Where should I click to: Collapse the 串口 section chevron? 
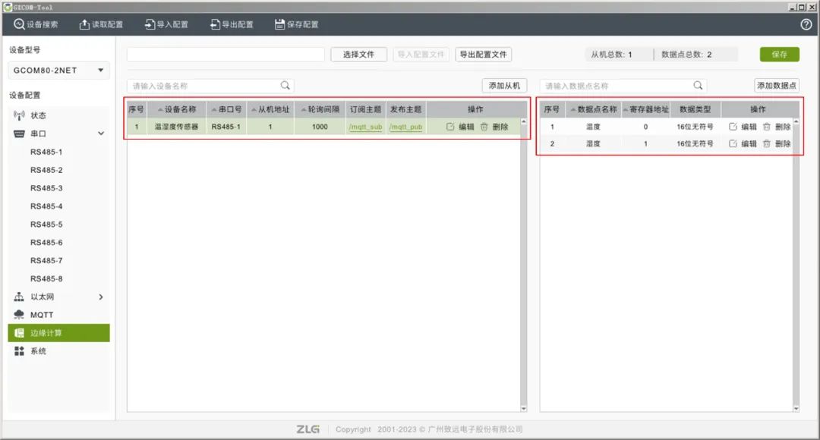coord(101,134)
